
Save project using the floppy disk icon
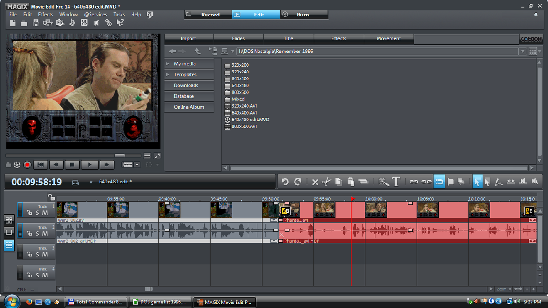point(36,23)
